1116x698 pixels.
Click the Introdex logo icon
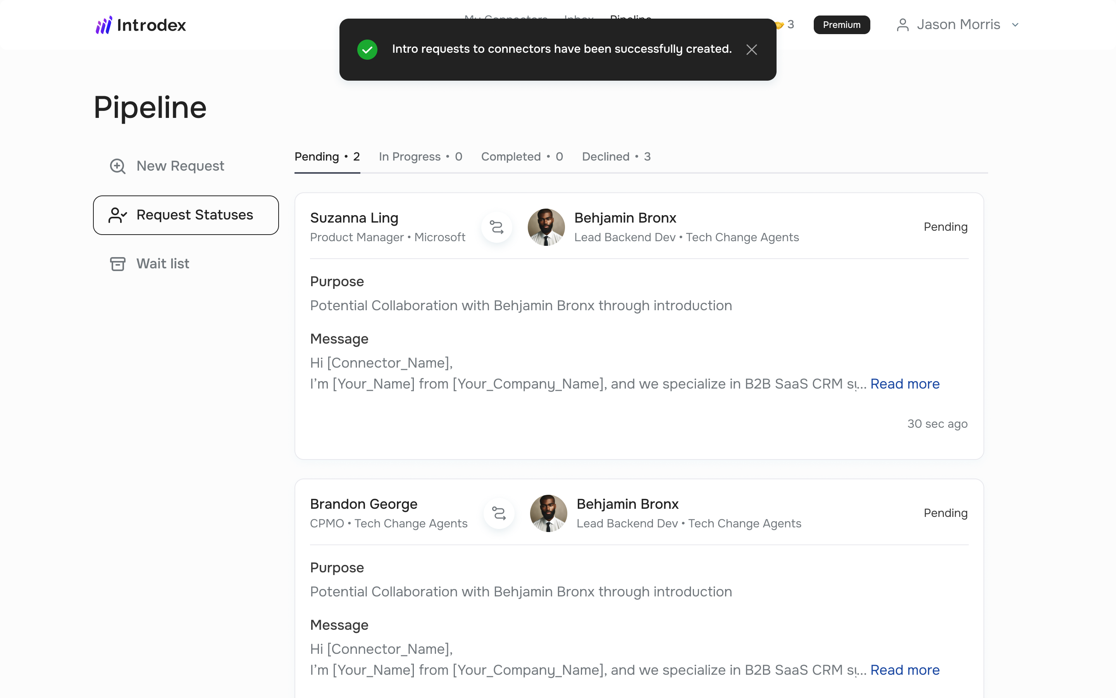pyautogui.click(x=104, y=25)
